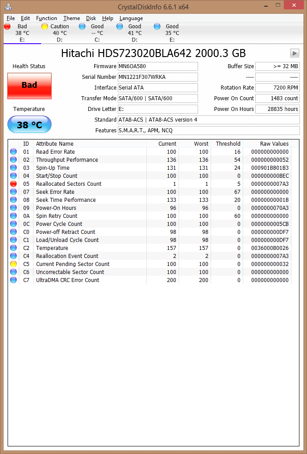Open the Function menu
Screen dimensions: 307x454
pyautogui.click(x=46, y=18)
